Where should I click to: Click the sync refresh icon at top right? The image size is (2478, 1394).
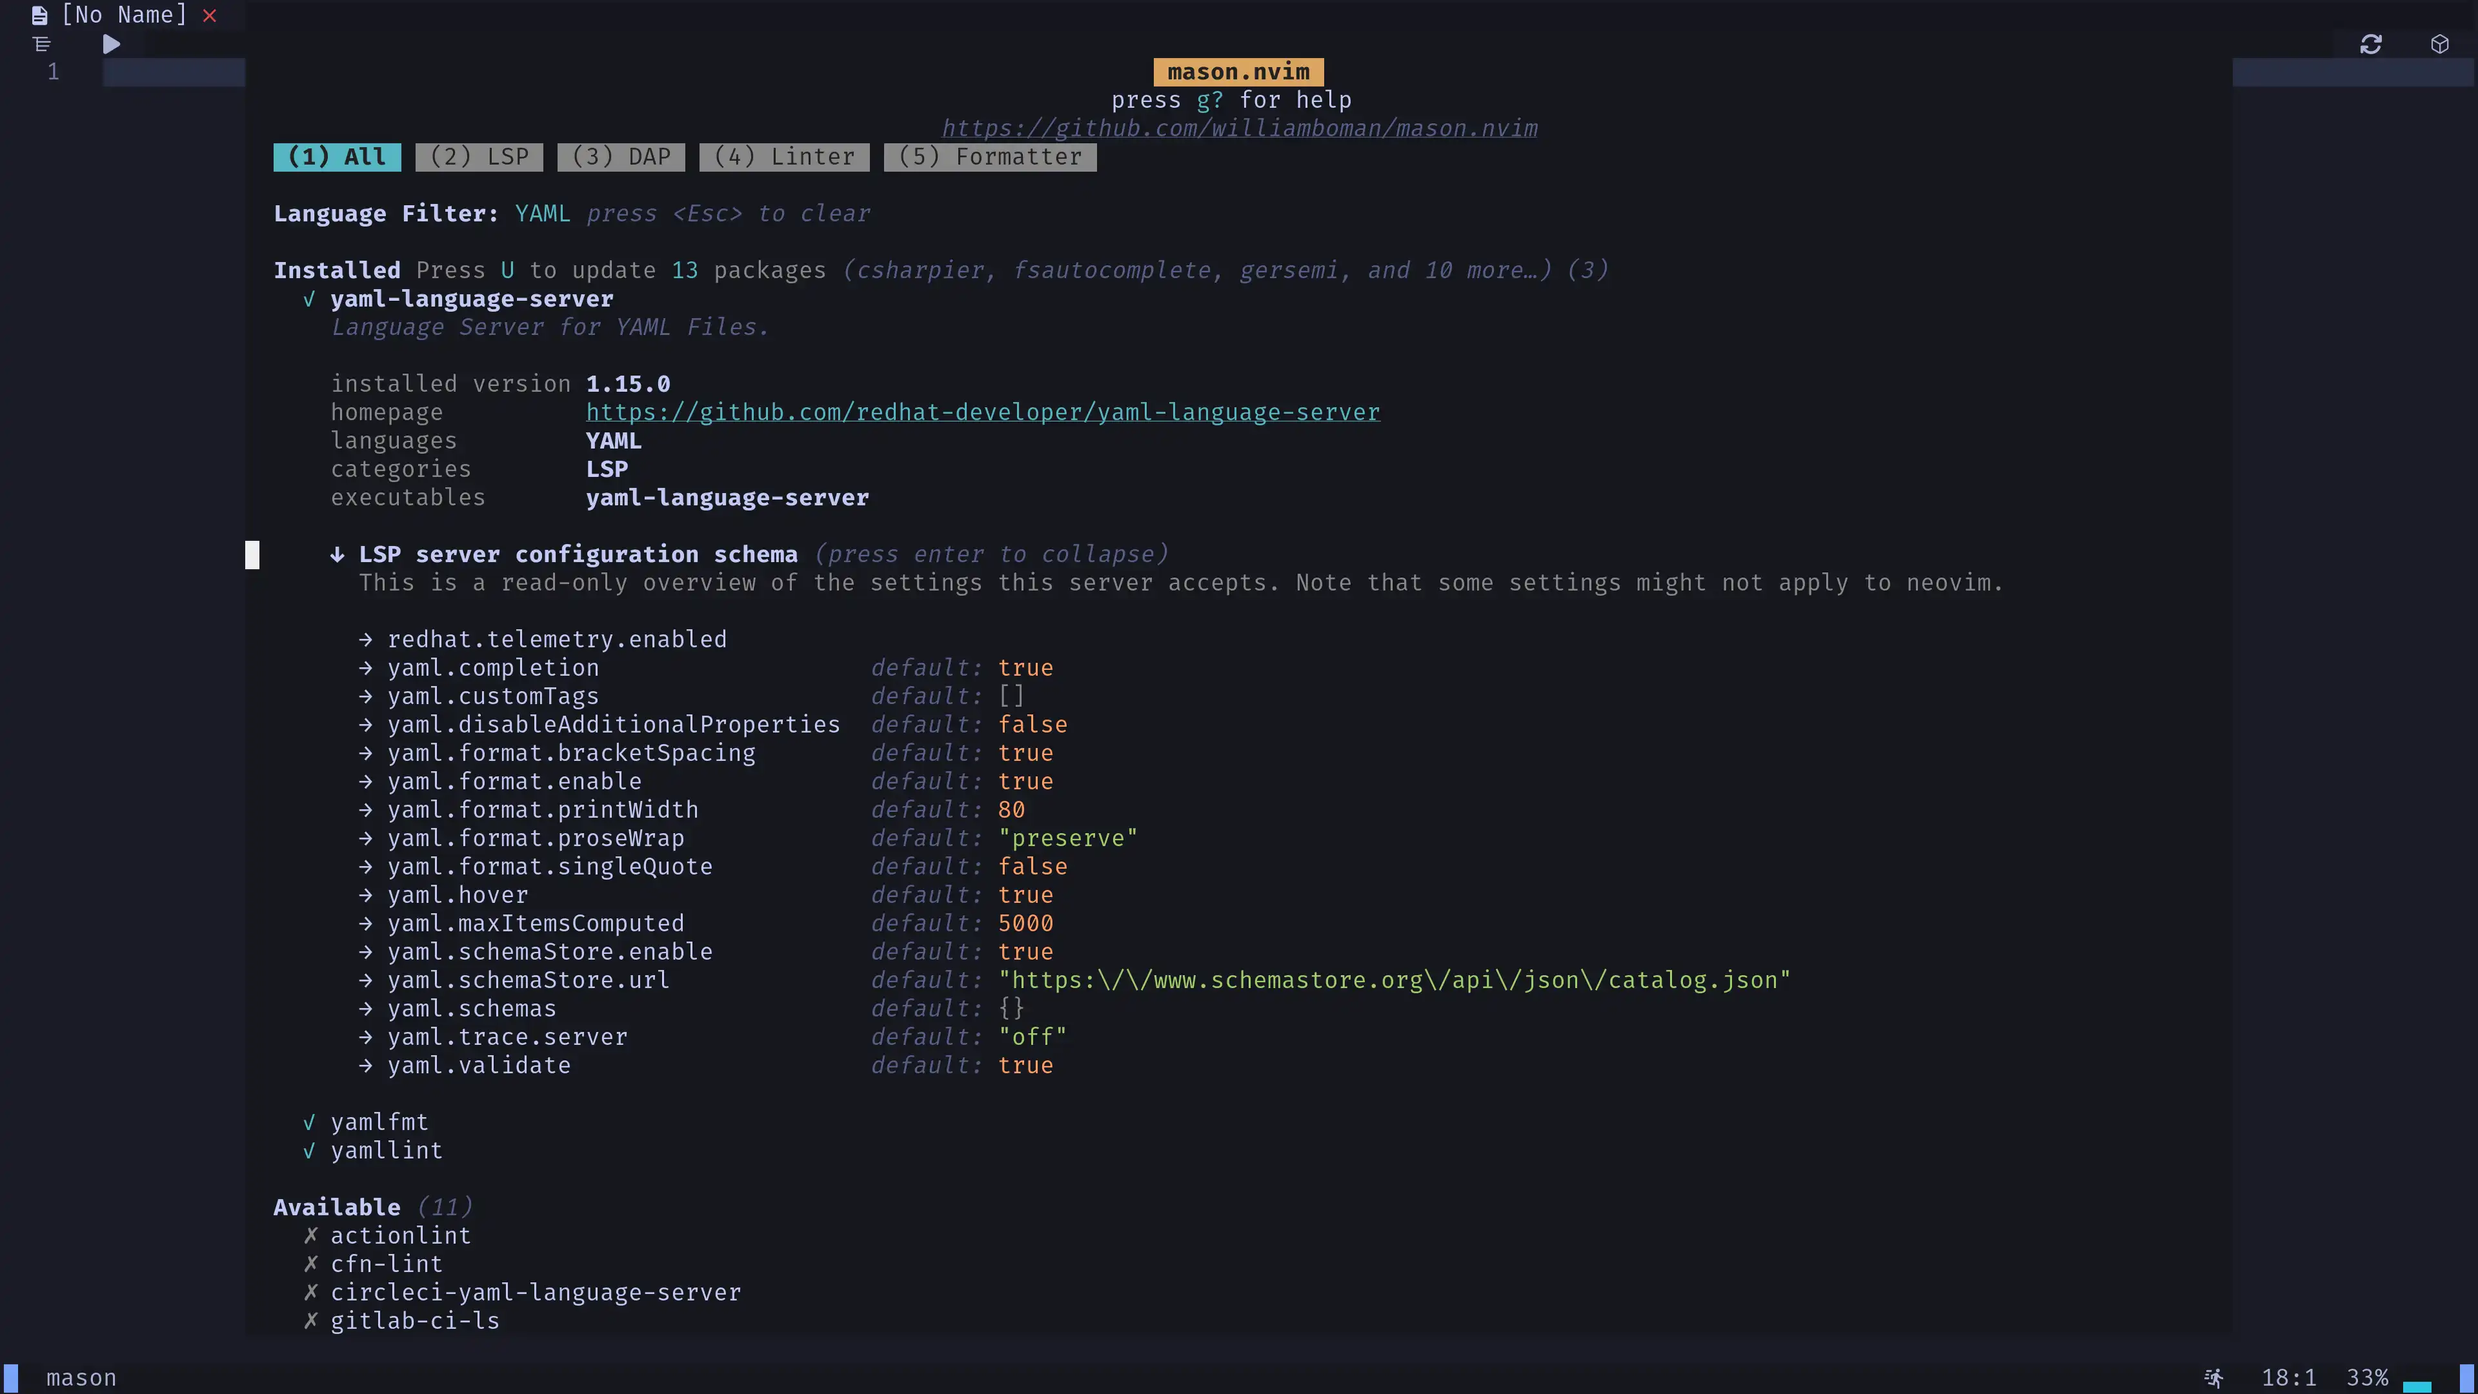click(x=2370, y=45)
